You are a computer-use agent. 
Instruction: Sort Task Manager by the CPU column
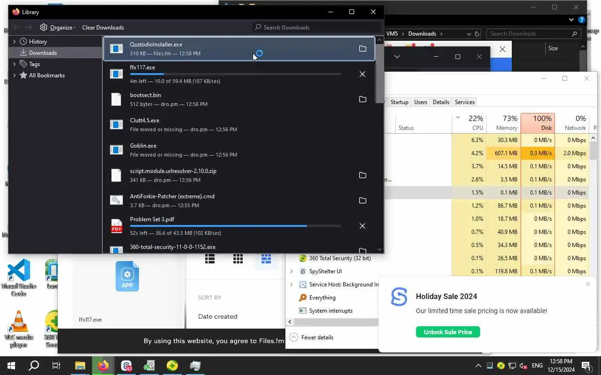coord(469,123)
